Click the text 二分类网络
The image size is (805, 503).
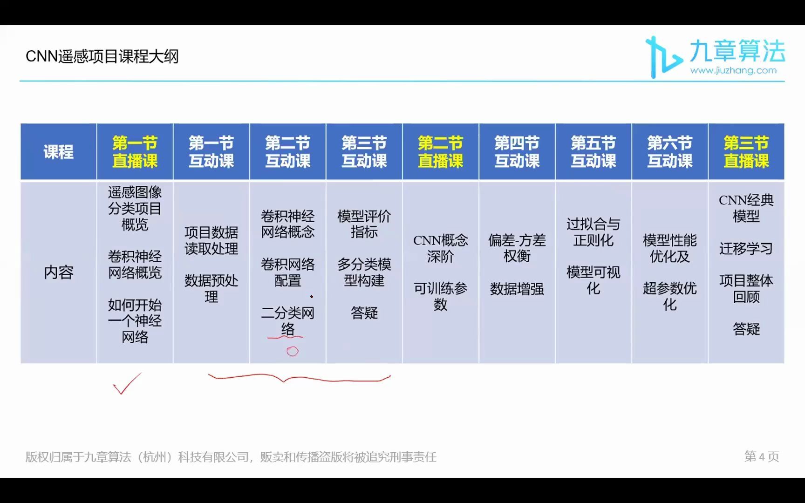[x=287, y=321]
